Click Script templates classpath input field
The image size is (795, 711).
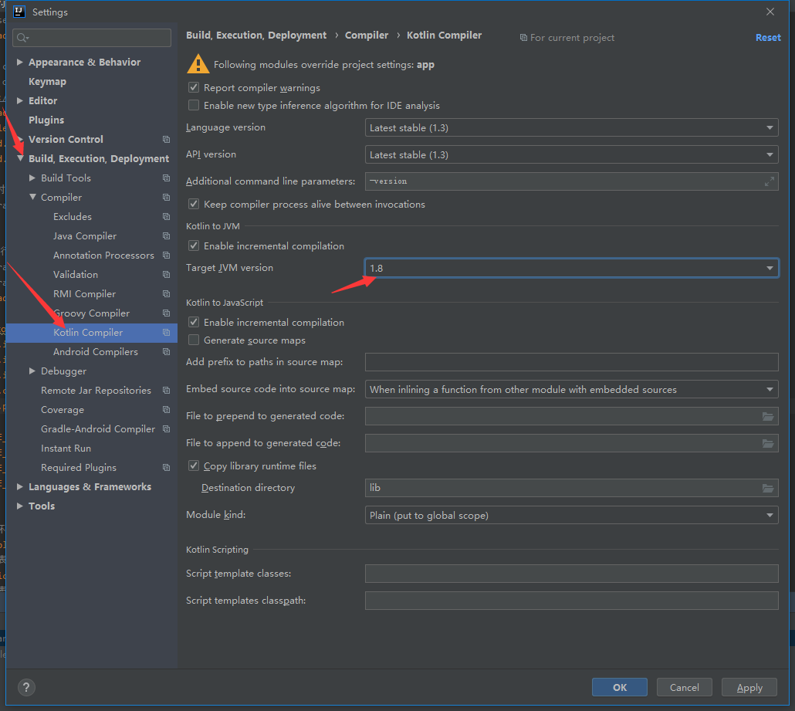pyautogui.click(x=571, y=601)
